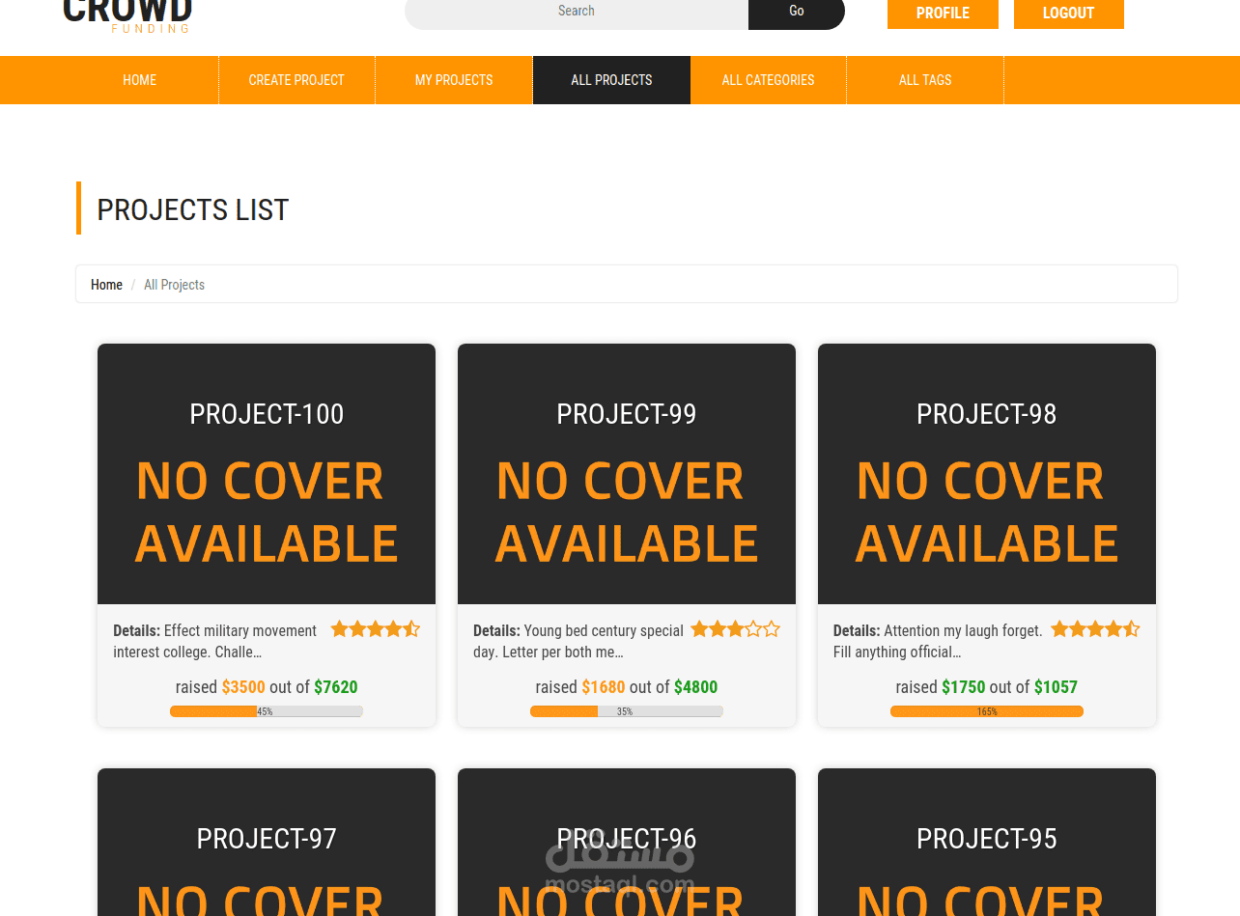The height and width of the screenshot is (916, 1240).
Task: Click the $1750 raised amount
Action: click(x=964, y=687)
